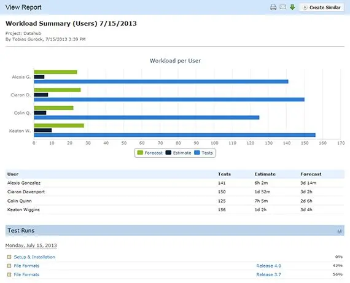Select the Keaton Wiggins table row name
Viewport: 350px width, 283px height.
[x=23, y=210]
